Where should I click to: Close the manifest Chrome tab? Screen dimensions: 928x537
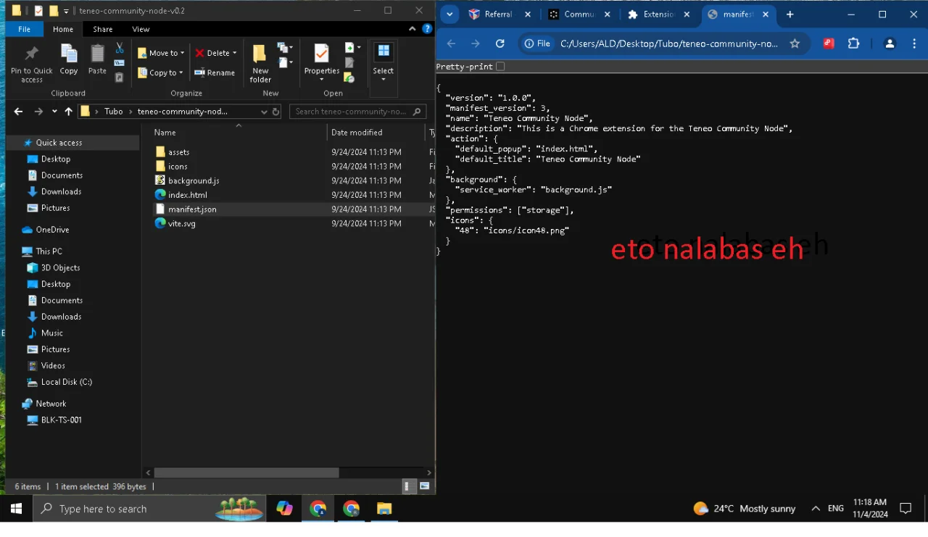click(766, 14)
